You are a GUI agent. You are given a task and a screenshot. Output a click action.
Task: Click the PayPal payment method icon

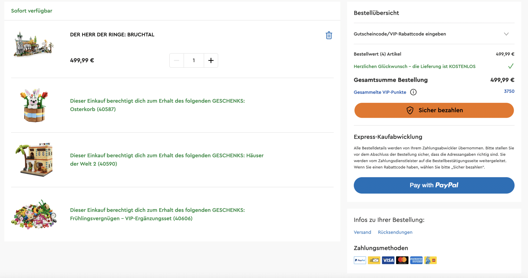pyautogui.click(x=360, y=260)
